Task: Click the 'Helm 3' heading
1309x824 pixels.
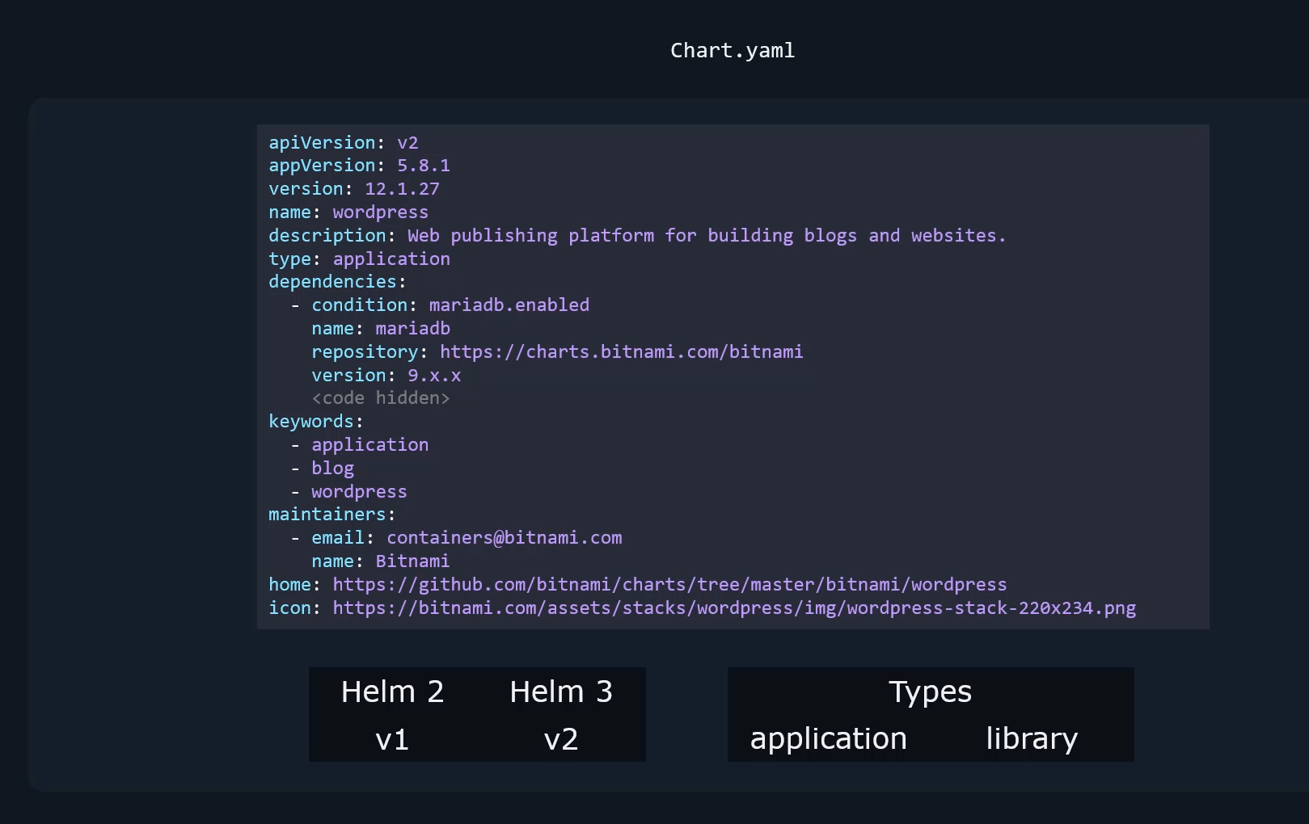Action: point(561,692)
